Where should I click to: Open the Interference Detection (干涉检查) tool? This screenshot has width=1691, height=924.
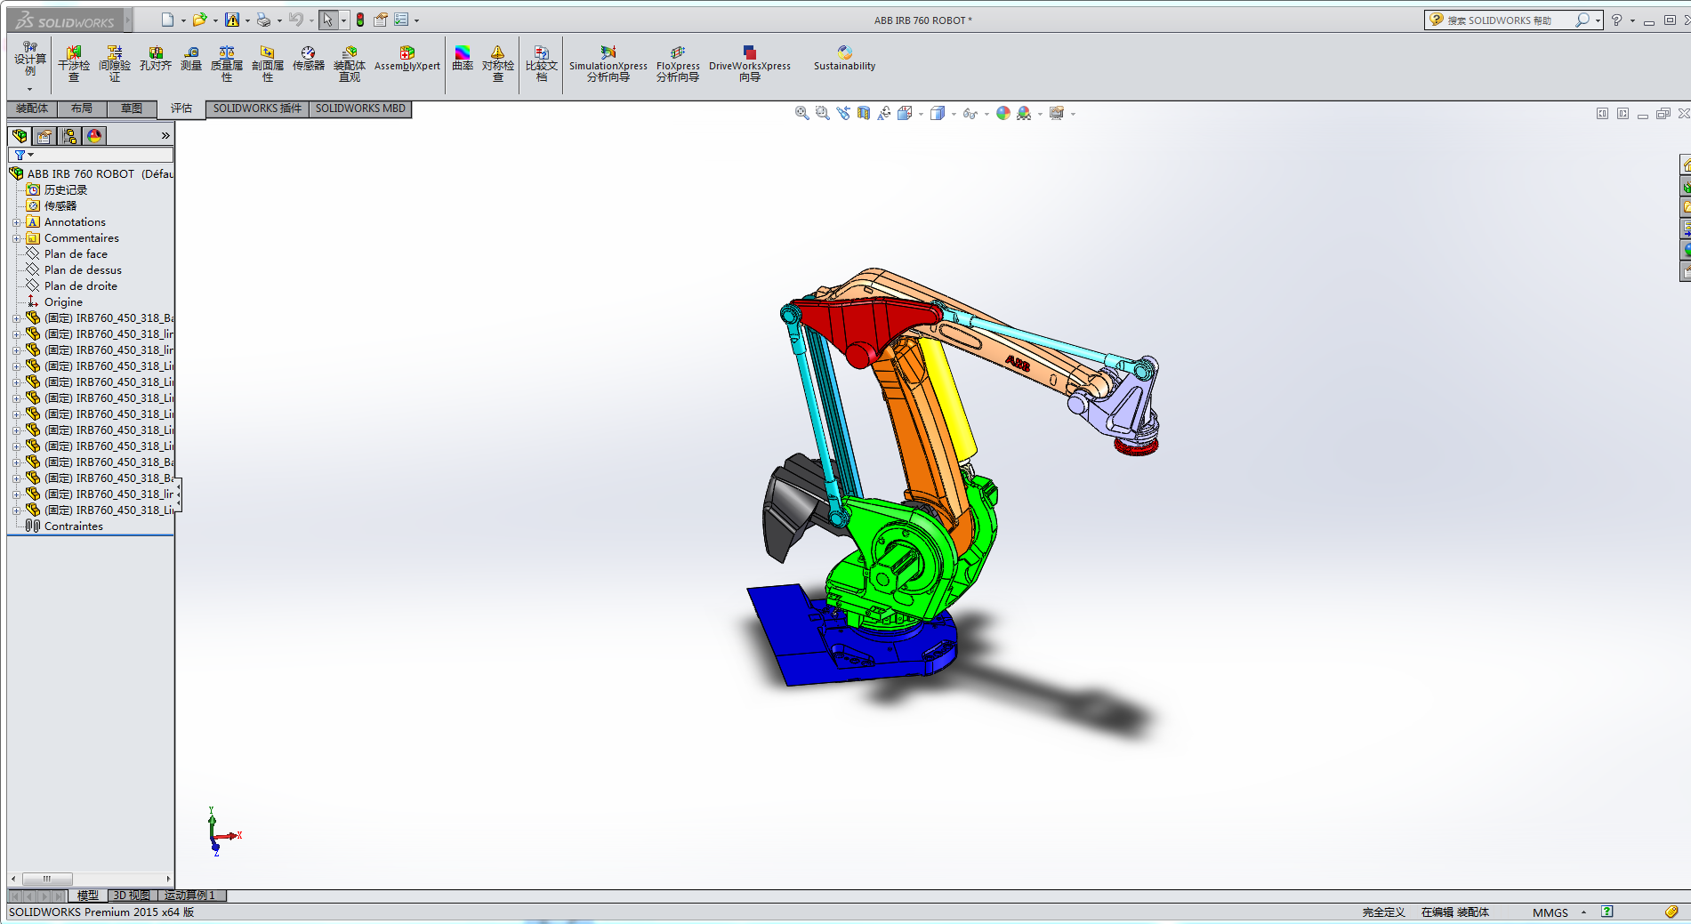(x=74, y=64)
